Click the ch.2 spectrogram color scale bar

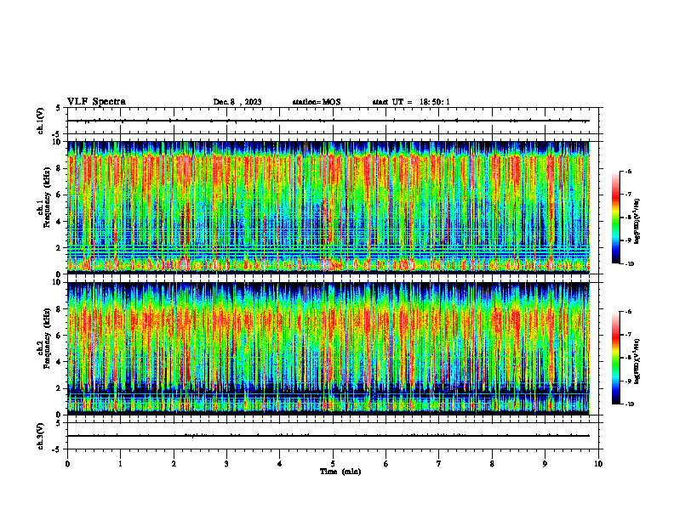615,358
